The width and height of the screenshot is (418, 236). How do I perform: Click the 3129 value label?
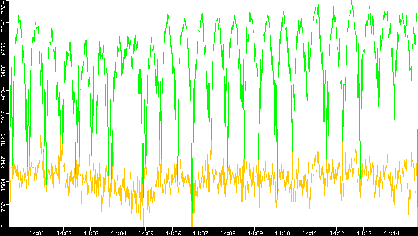[x=3, y=139]
